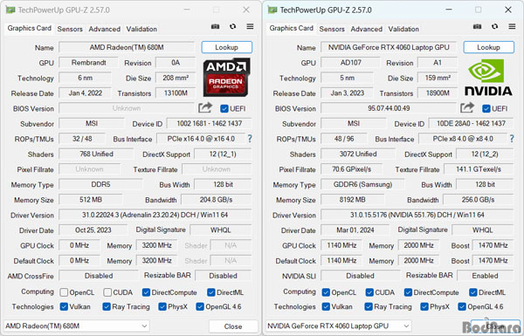The image size is (524, 336).
Task: Open the hamburger menu in the AMD window
Action: [250, 26]
